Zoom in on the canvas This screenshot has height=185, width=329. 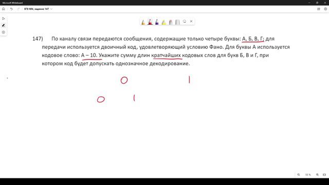[x=318, y=175]
